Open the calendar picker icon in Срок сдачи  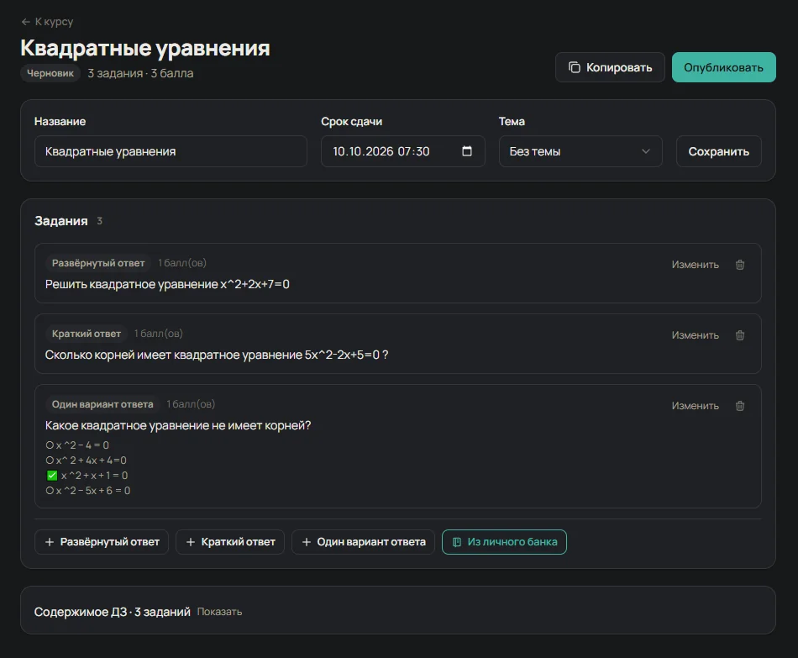coord(467,151)
